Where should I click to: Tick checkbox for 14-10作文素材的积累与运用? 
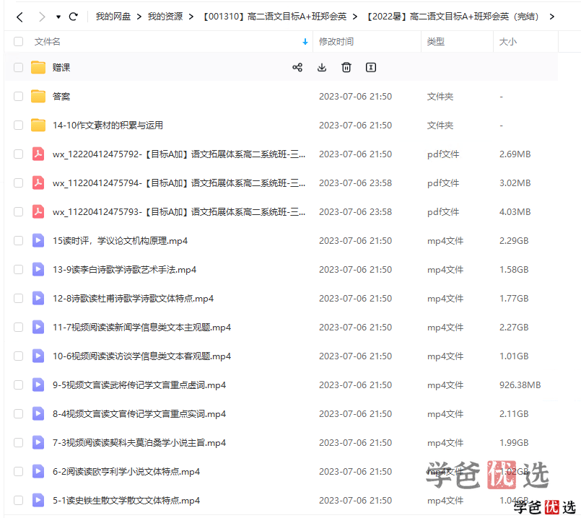click(x=18, y=125)
